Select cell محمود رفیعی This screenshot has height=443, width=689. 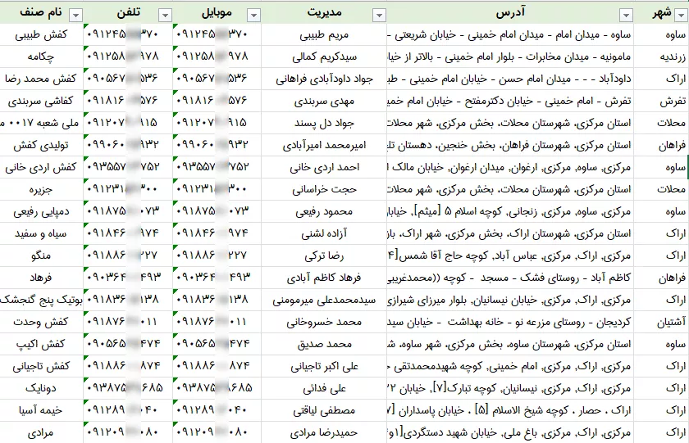[x=324, y=211]
